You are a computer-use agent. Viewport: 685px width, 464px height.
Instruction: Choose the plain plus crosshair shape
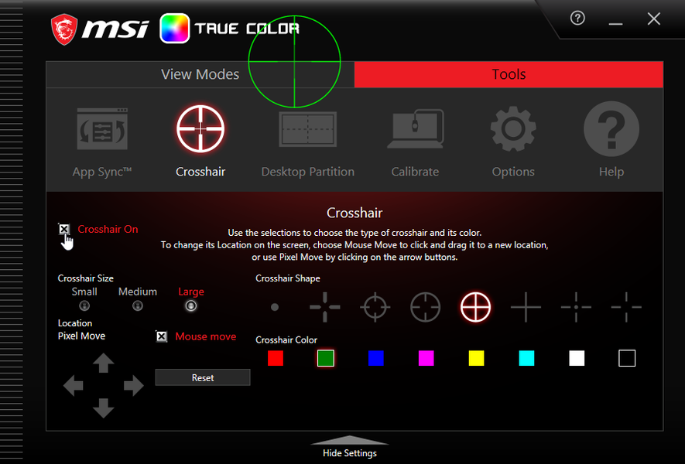pos(526,307)
